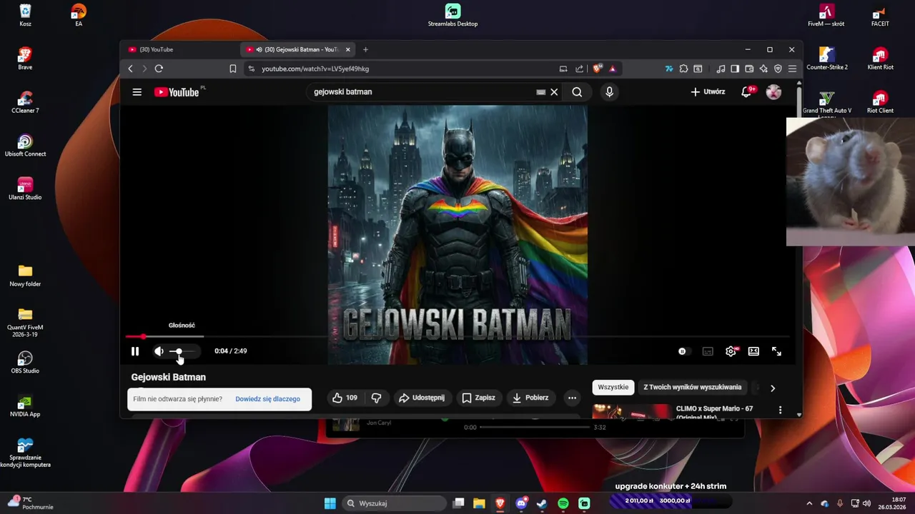Open the three-dot more actions menu
Image resolution: width=915 pixels, height=514 pixels.
pyautogui.click(x=571, y=398)
